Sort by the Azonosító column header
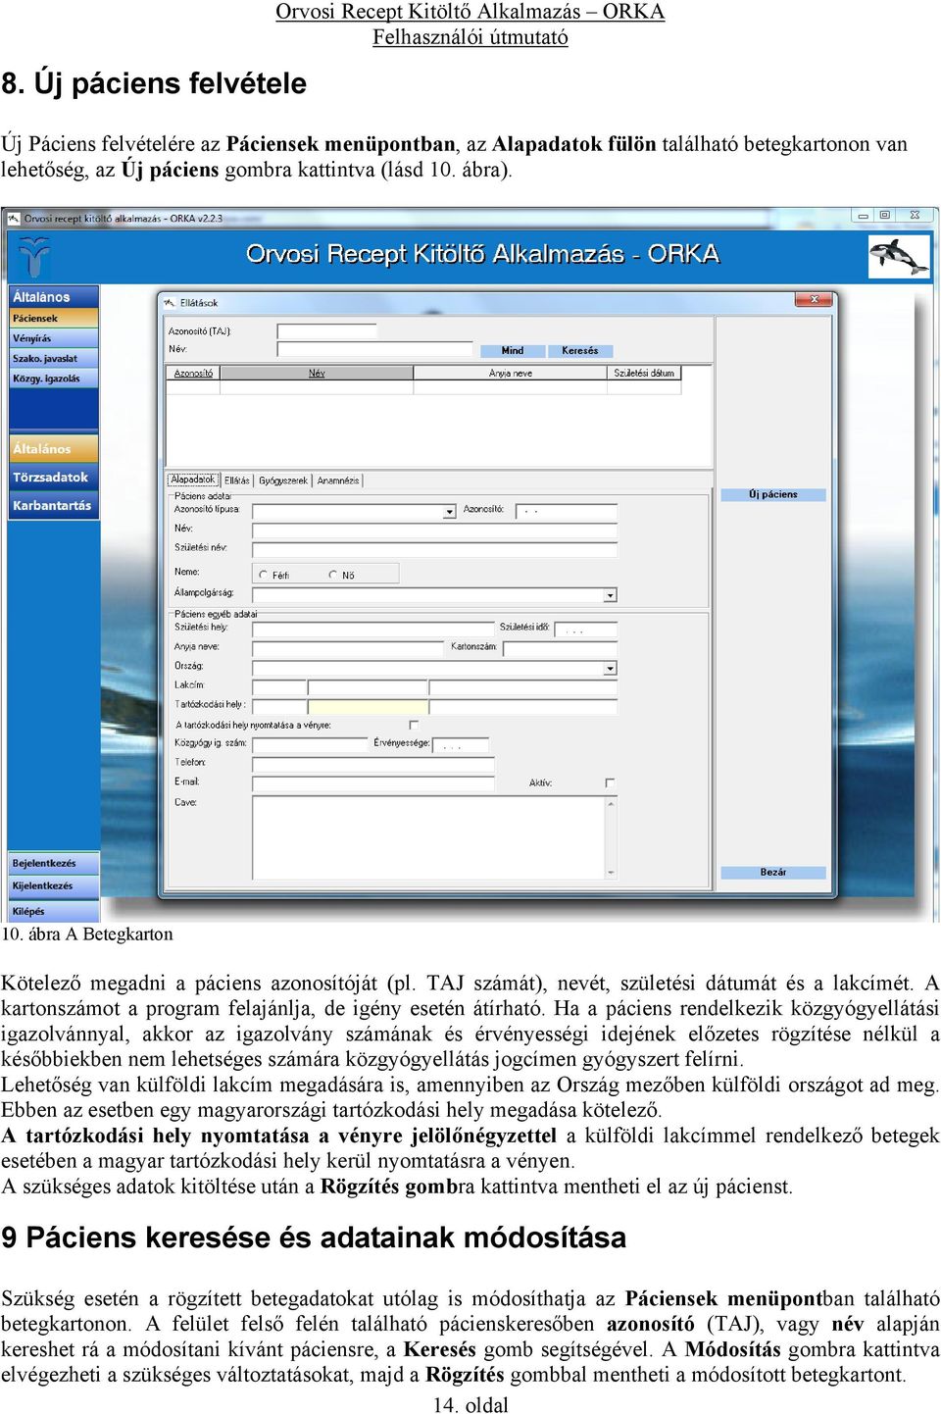This screenshot has height=1414, width=941. (x=193, y=374)
